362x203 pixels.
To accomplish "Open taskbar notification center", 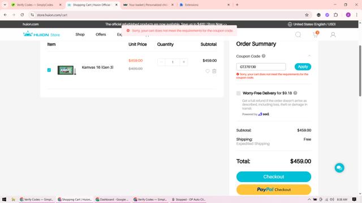I will pos(354,200).
